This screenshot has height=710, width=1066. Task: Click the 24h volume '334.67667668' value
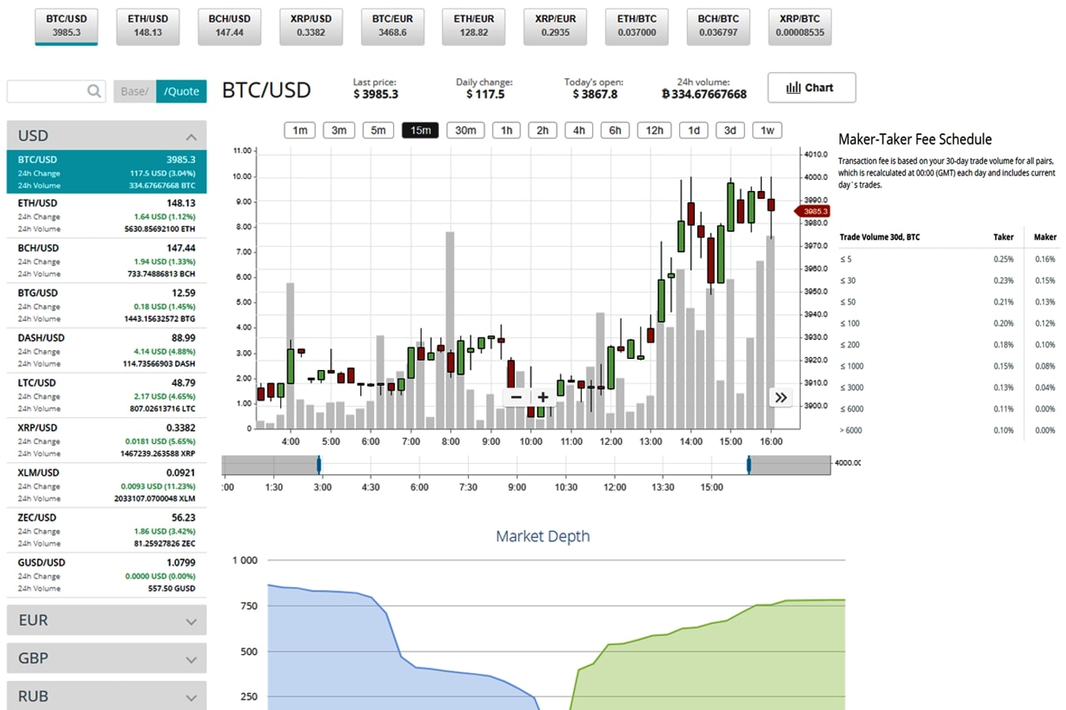click(x=704, y=94)
